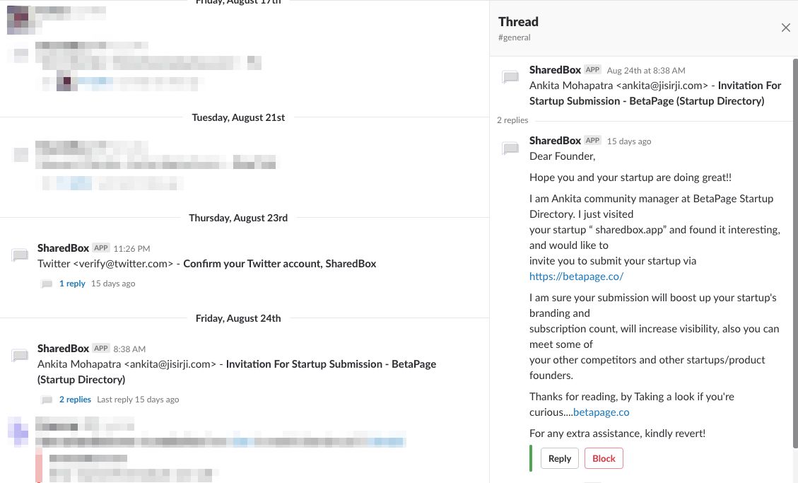The image size is (798, 483).
Task: Click the "Aug 24th at 8:38 AM" timestamp
Action: [645, 70]
